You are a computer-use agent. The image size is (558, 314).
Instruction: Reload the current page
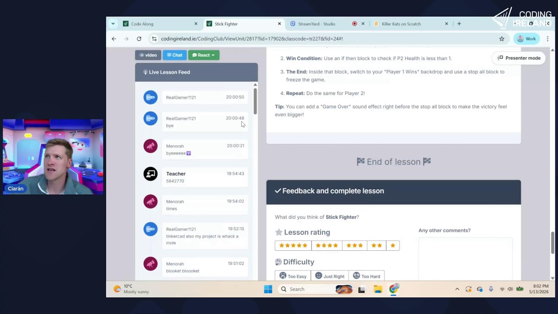(x=139, y=39)
